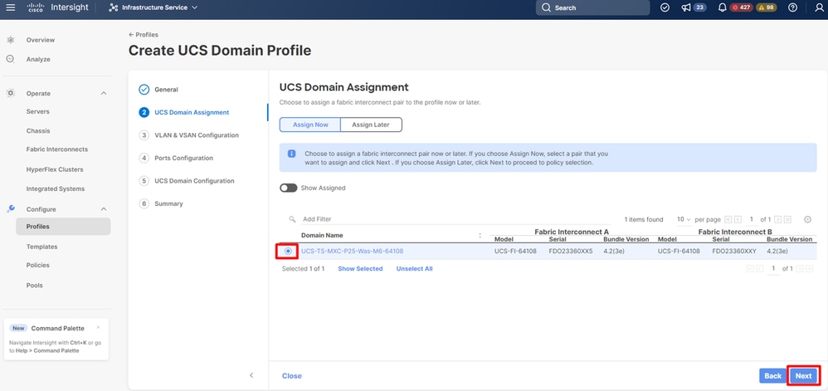Open the 10 per page dropdown

click(684, 219)
